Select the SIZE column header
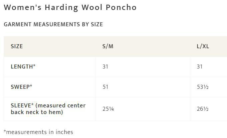This screenshot has height=138, width=227. click(x=17, y=46)
